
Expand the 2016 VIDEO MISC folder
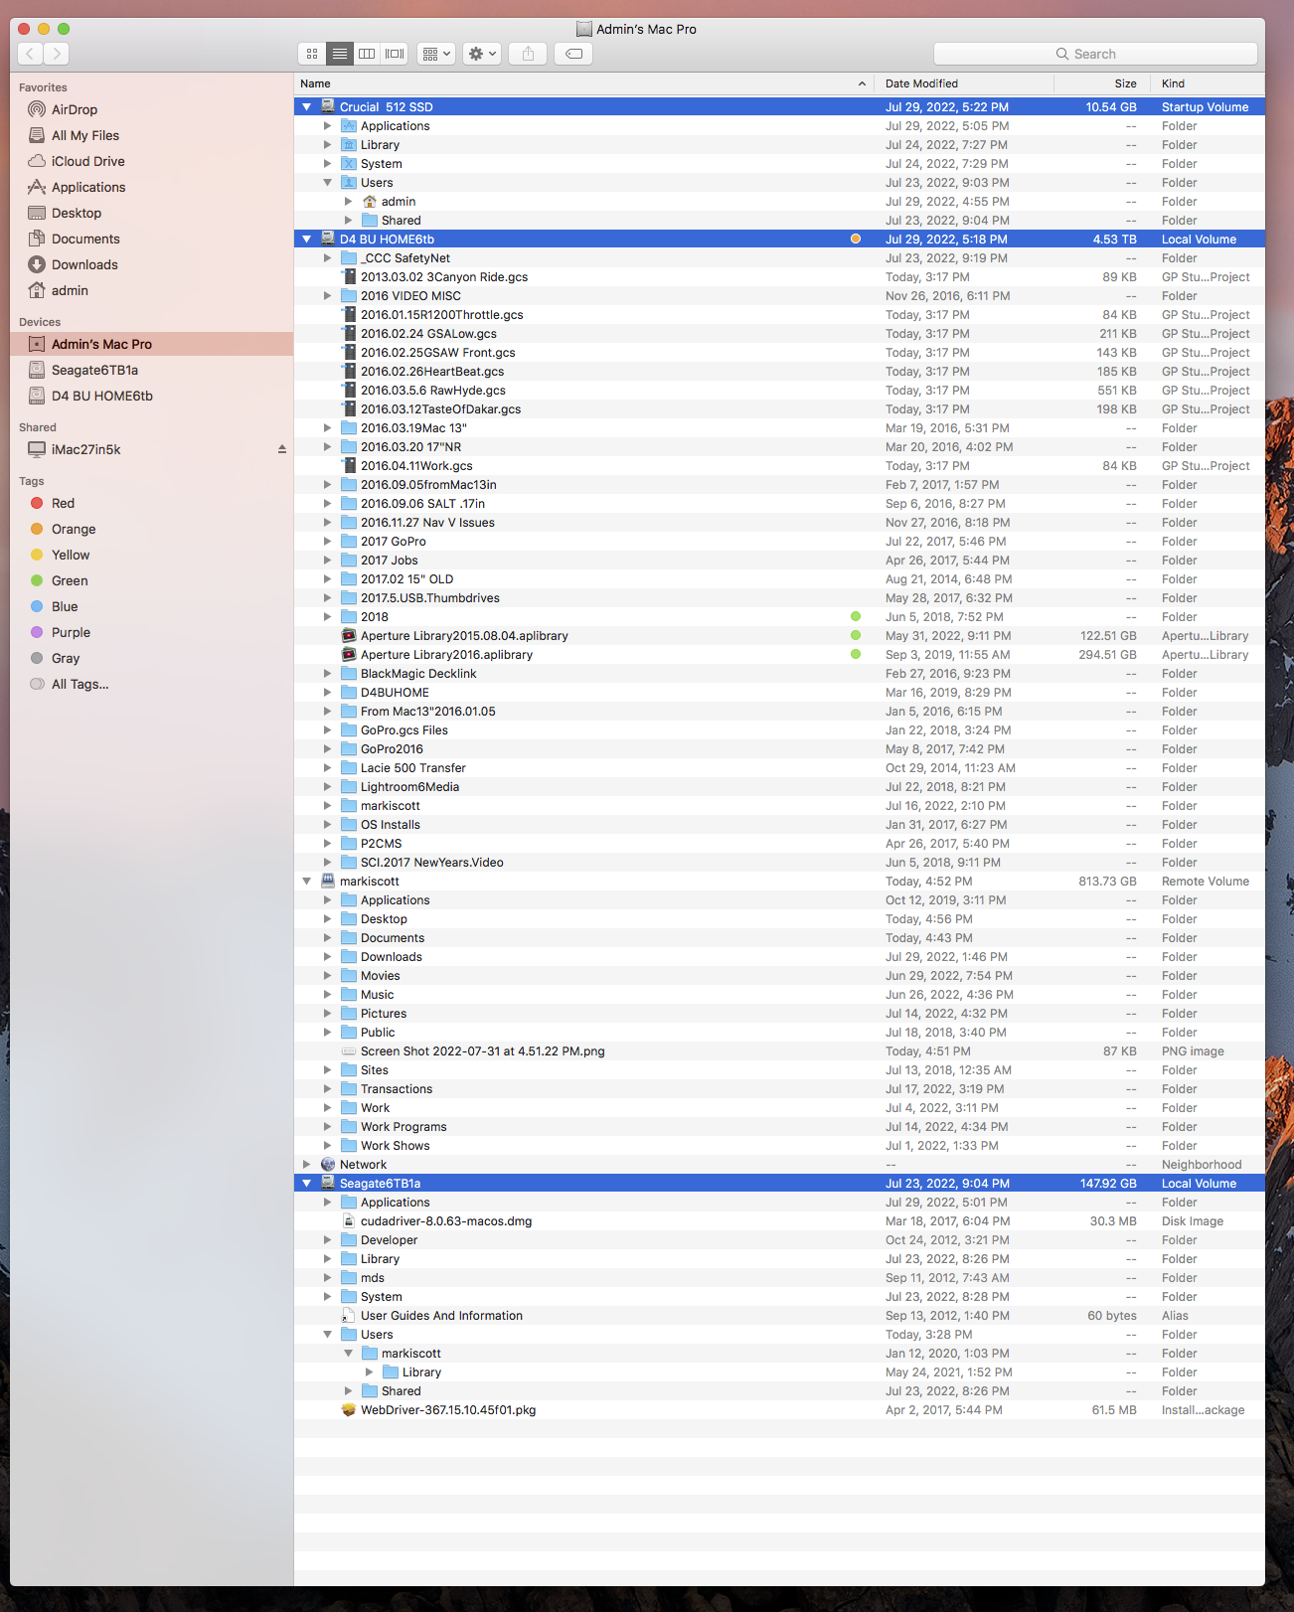[327, 295]
